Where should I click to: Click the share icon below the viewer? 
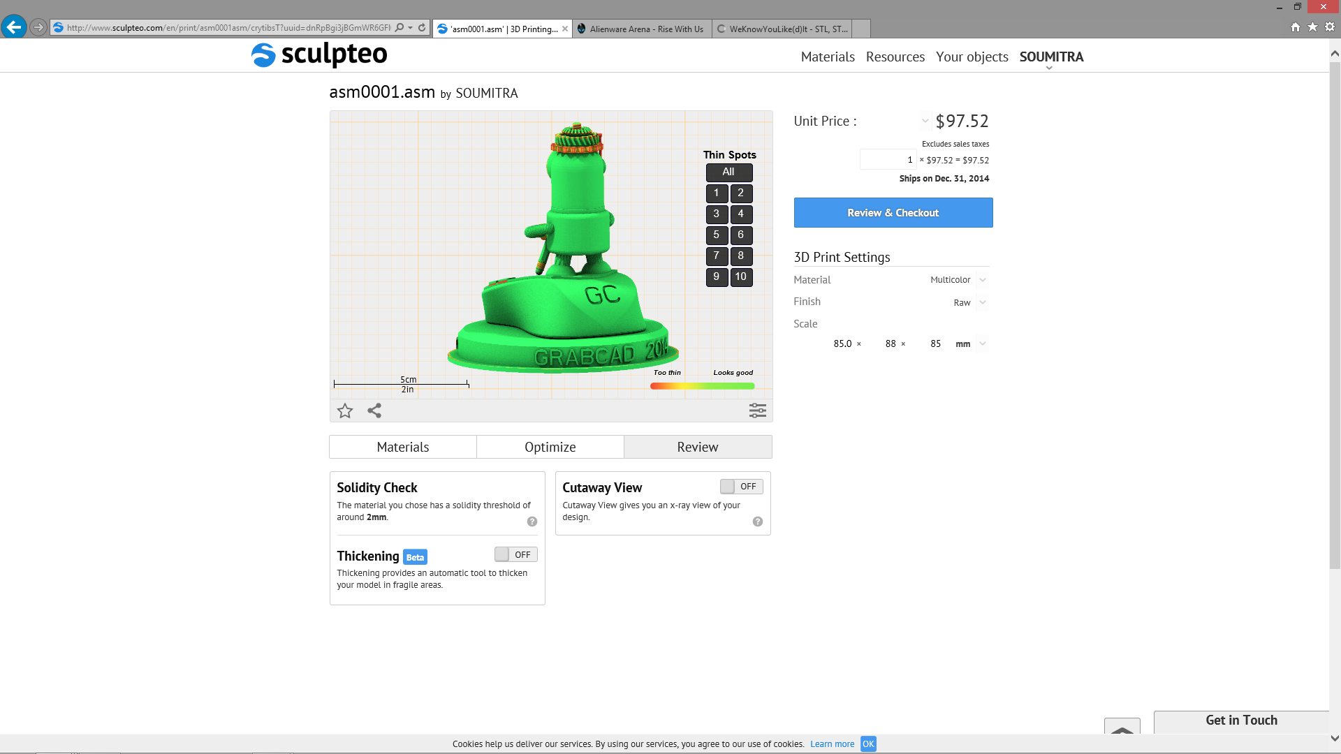click(x=374, y=411)
